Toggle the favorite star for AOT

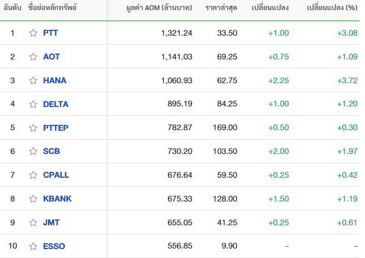click(x=33, y=56)
